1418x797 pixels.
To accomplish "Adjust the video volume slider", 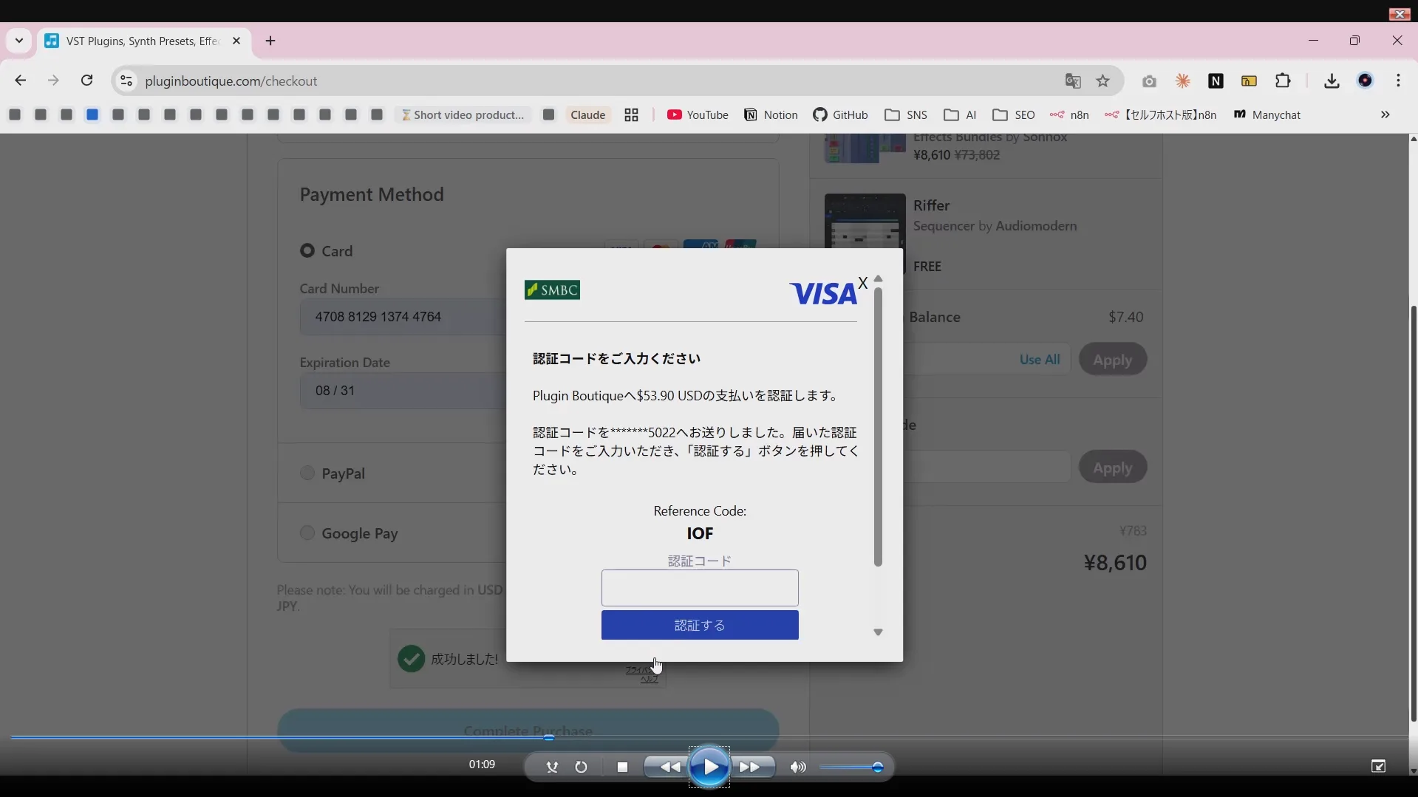I will 851,767.
